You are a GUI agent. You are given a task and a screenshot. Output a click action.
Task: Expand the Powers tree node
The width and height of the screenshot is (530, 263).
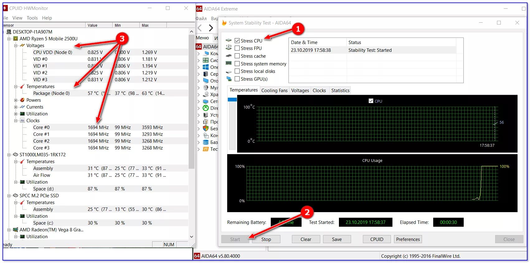point(16,100)
